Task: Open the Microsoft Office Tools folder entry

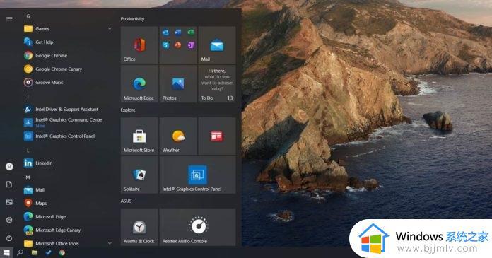Action: pos(68,243)
